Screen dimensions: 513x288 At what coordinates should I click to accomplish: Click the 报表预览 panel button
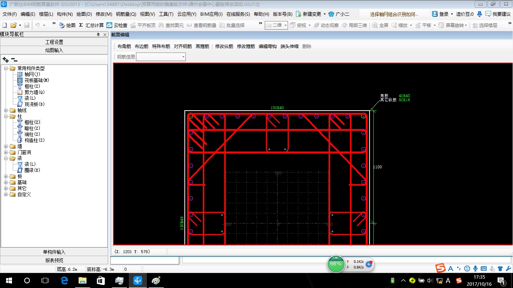click(54, 260)
